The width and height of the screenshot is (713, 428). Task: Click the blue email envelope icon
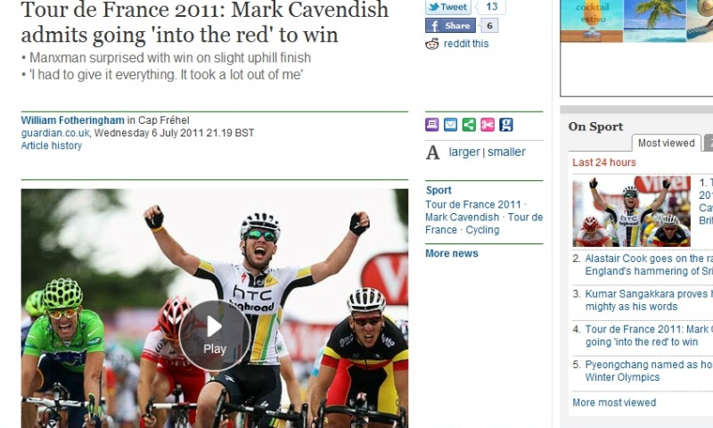[450, 125]
